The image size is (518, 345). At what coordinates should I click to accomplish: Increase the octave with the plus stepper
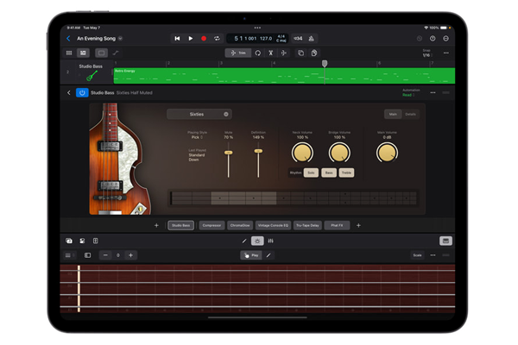coord(130,255)
